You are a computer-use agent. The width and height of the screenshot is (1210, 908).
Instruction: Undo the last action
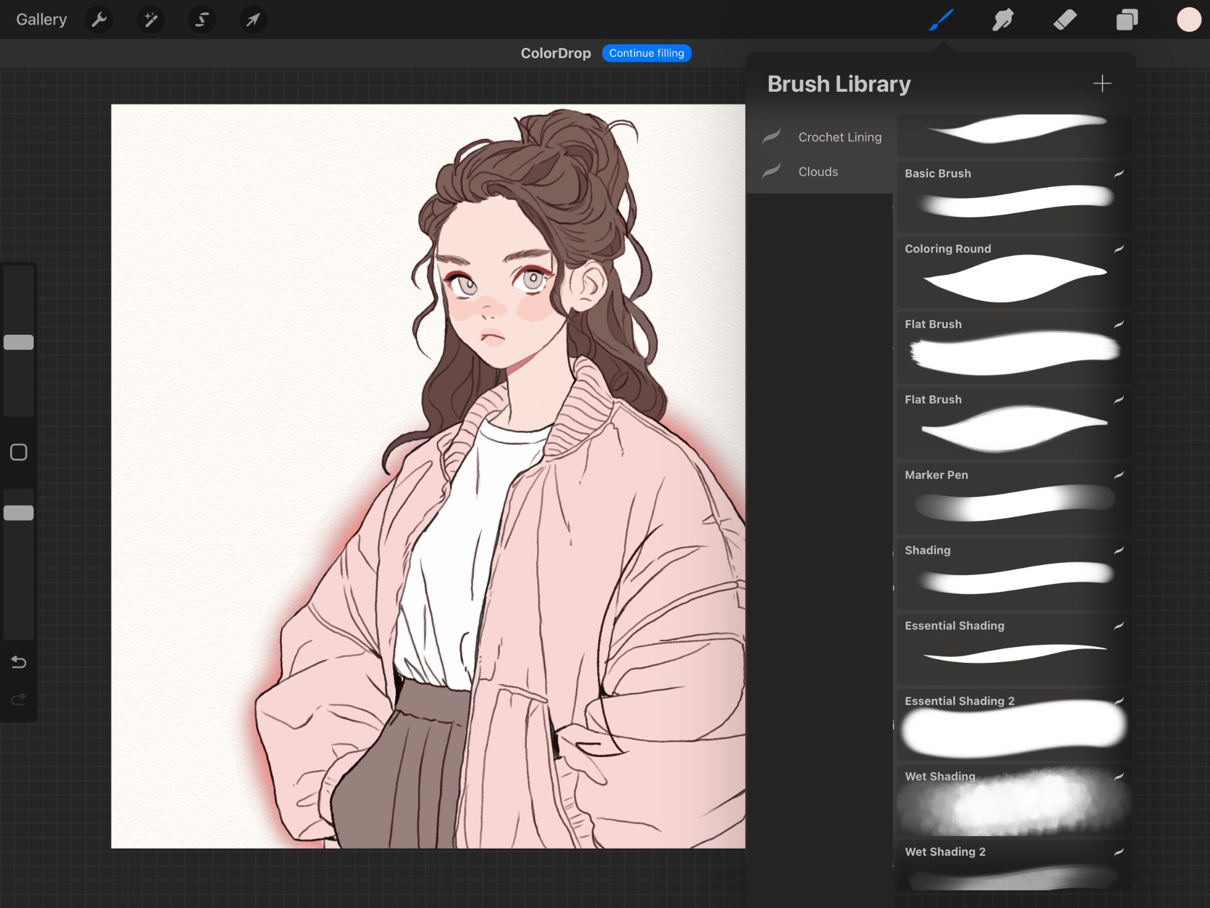(19, 662)
